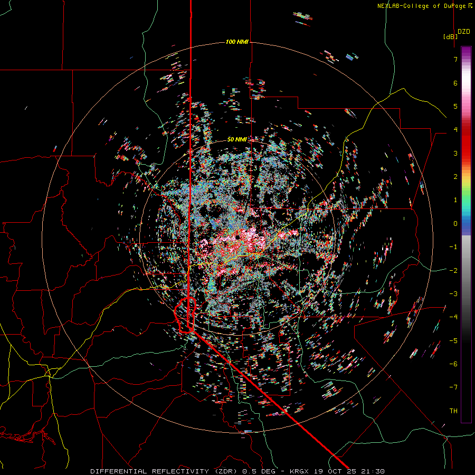
Task: Click the -4 value on the color scale
Action: (453, 317)
